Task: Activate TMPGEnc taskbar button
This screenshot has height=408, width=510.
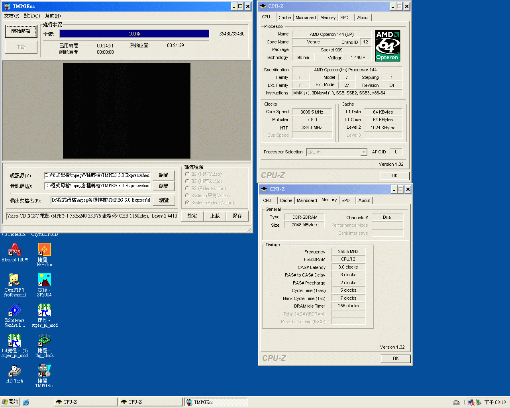Action: (216, 402)
